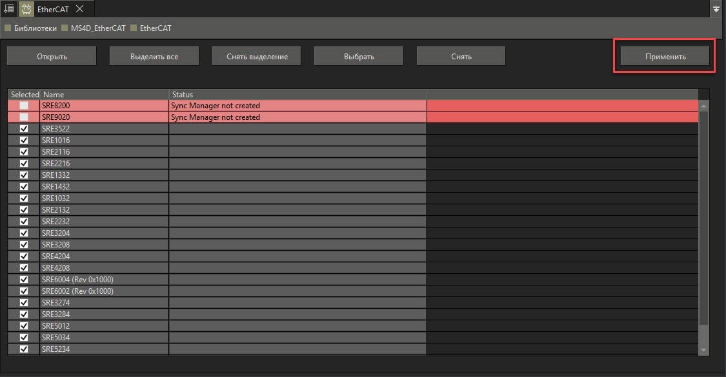
Task: Select the SRE5012 name cell
Action: click(105, 325)
